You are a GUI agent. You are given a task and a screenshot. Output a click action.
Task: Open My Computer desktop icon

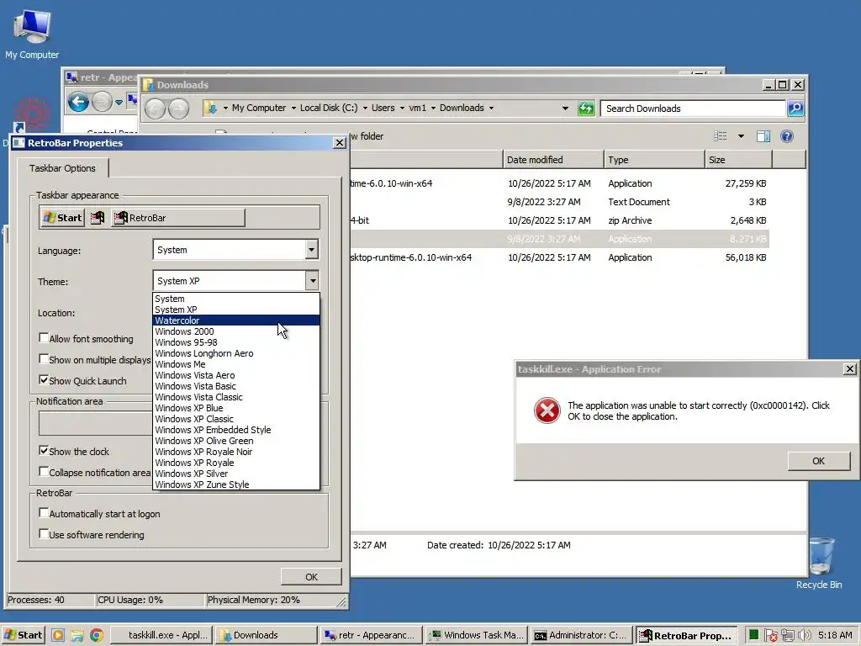(32, 33)
